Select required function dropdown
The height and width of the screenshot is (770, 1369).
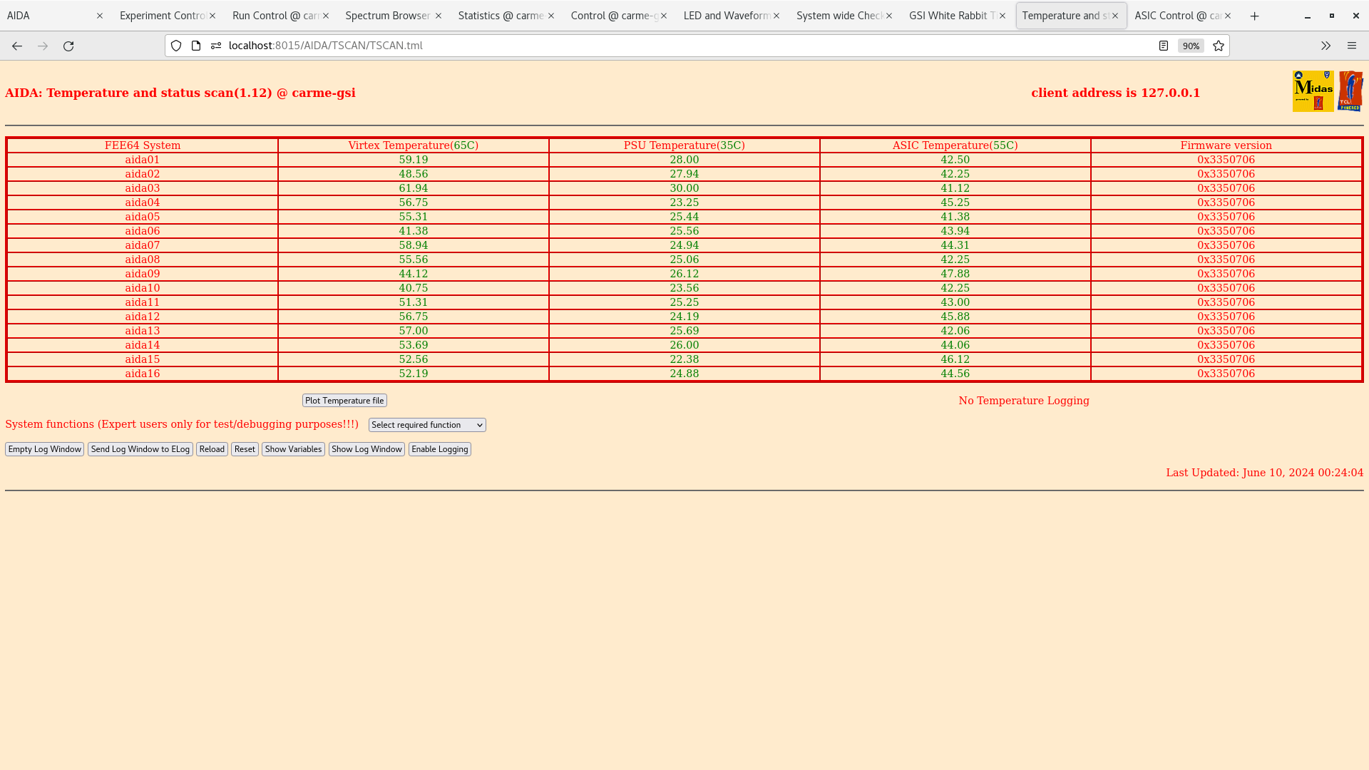pos(427,425)
